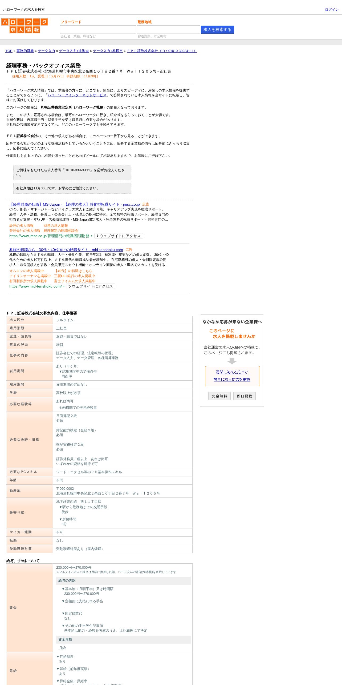The image size is (342, 685).
Task: Click the フリーワード search input field
Action: pos(98,29)
